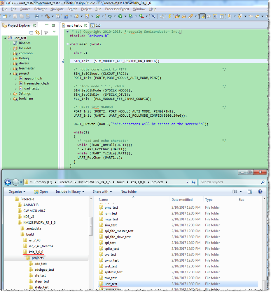Click the 010 binary icon in toolbar
The height and width of the screenshot is (292, 271).
(58, 16)
